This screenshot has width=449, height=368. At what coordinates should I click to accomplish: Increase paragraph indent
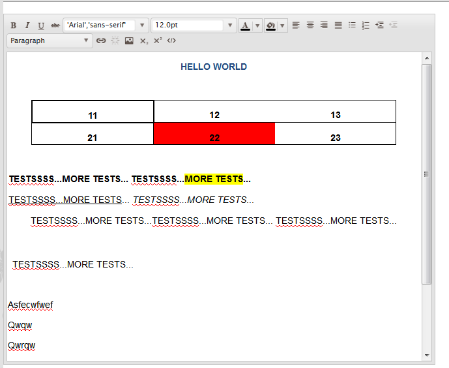[380, 25]
